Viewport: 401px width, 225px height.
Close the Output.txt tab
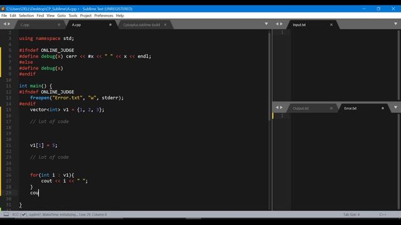331,108
